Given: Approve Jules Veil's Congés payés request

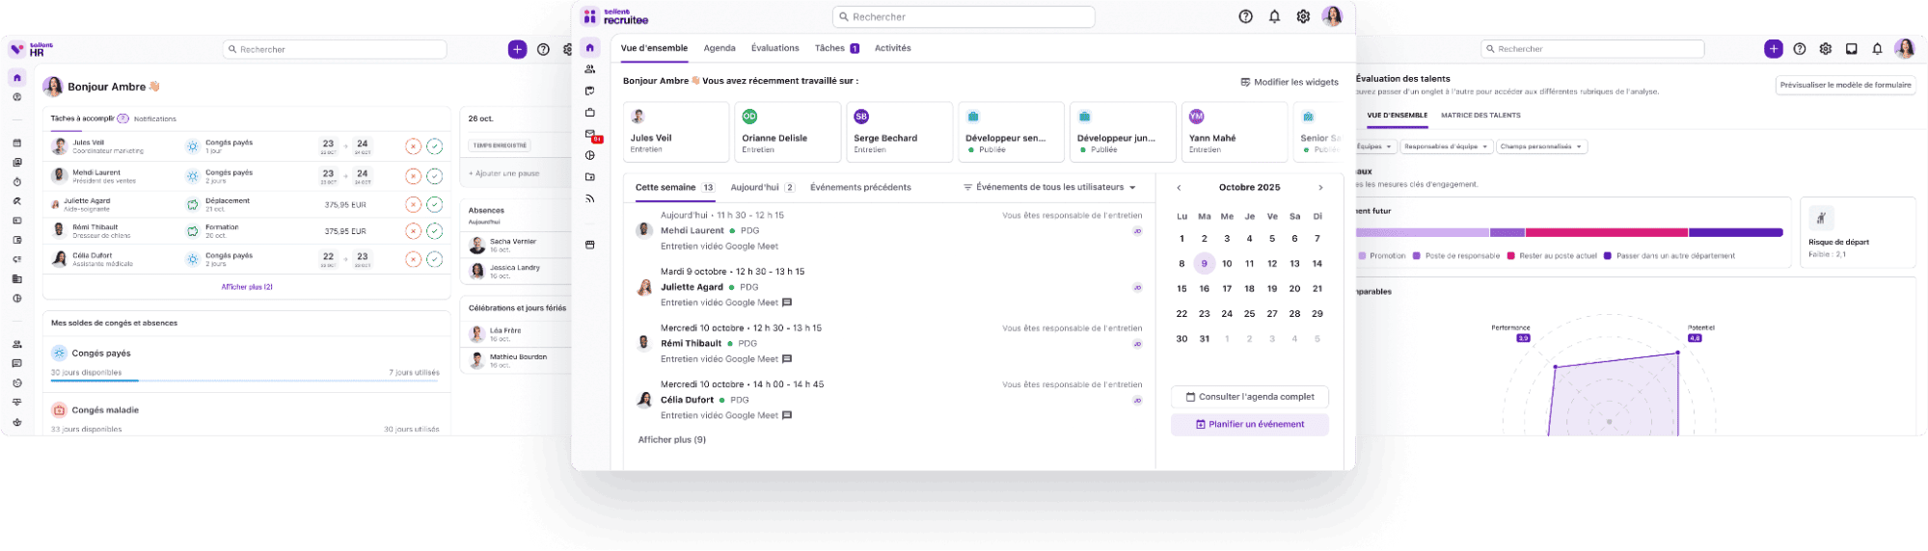Looking at the screenshot, I should [x=435, y=146].
